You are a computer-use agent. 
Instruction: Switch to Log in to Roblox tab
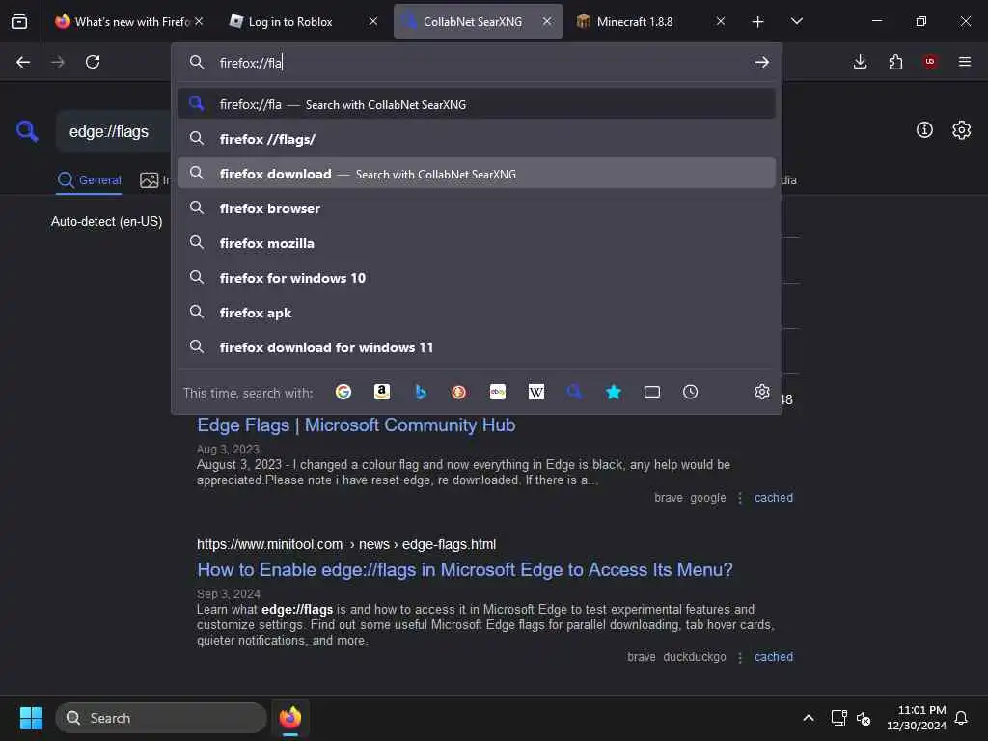304,21
